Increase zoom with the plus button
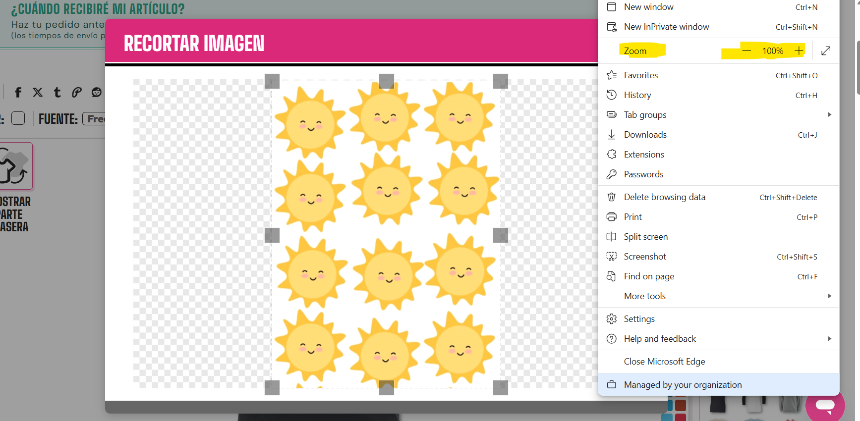Screen dimensions: 860x421 [x=799, y=51]
